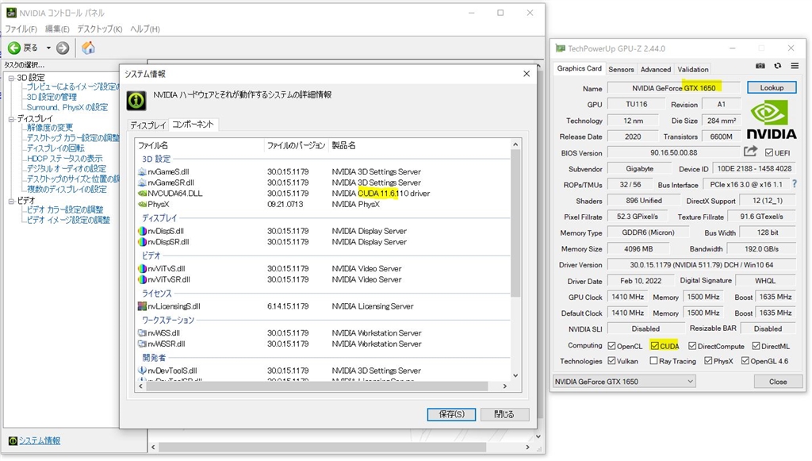
Task: Toggle the OpenCL checkbox
Action: [611, 346]
